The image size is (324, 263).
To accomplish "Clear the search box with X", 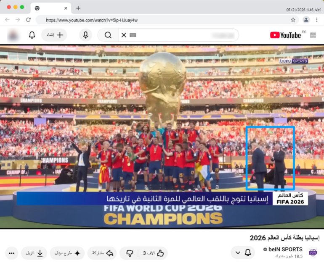I will (x=124, y=35).
